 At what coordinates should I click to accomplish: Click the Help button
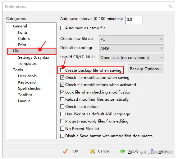(162, 152)
